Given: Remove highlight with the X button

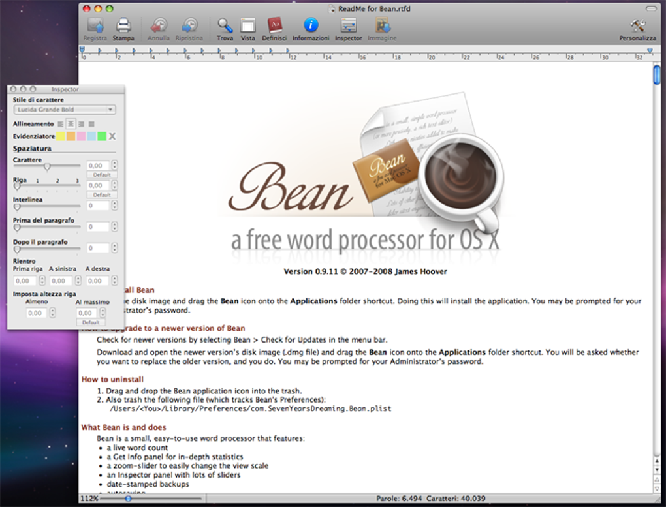Looking at the screenshot, I should click(112, 136).
